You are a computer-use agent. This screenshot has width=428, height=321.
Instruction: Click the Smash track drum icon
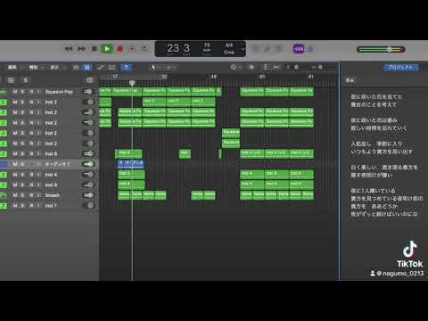[4, 195]
